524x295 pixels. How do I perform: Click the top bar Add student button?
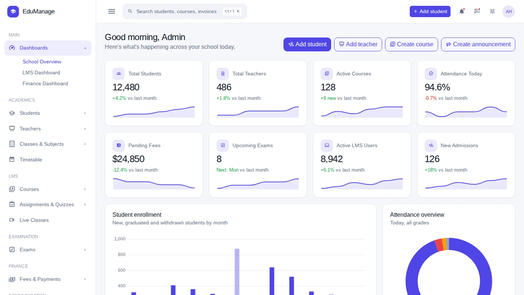coord(430,11)
